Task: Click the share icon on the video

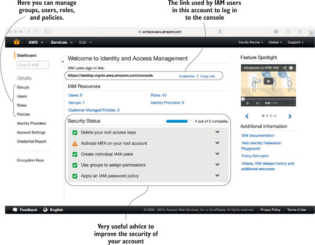Action: click(285, 68)
